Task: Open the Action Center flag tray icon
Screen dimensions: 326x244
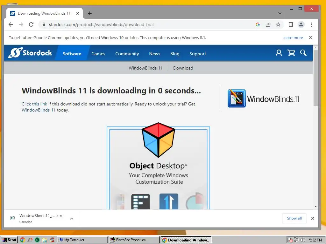Action: click(x=290, y=240)
